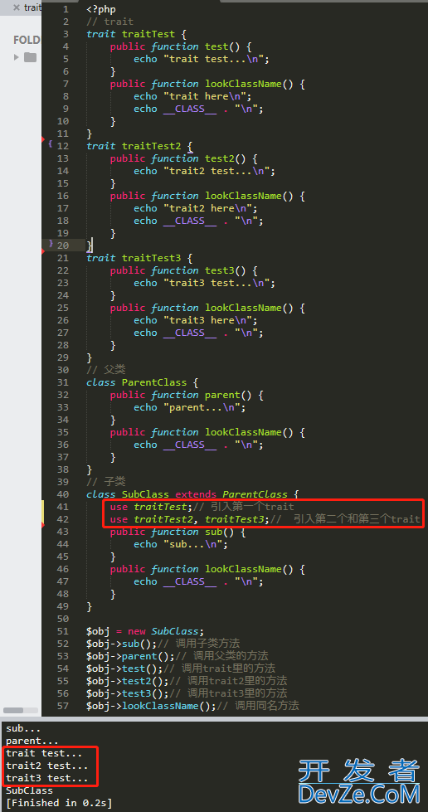Click '$obj->test();' call on line 54
Screen dimensions: 428x812
tap(125, 669)
